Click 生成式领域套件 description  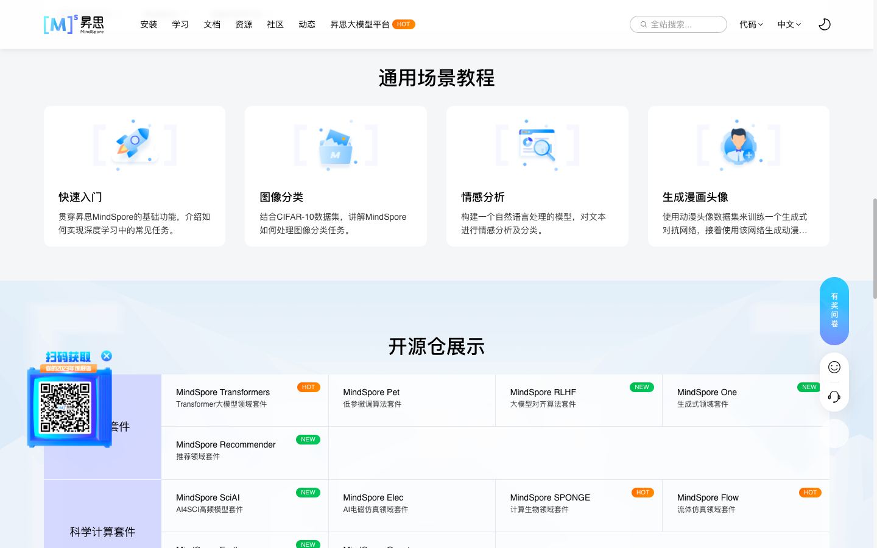click(703, 404)
